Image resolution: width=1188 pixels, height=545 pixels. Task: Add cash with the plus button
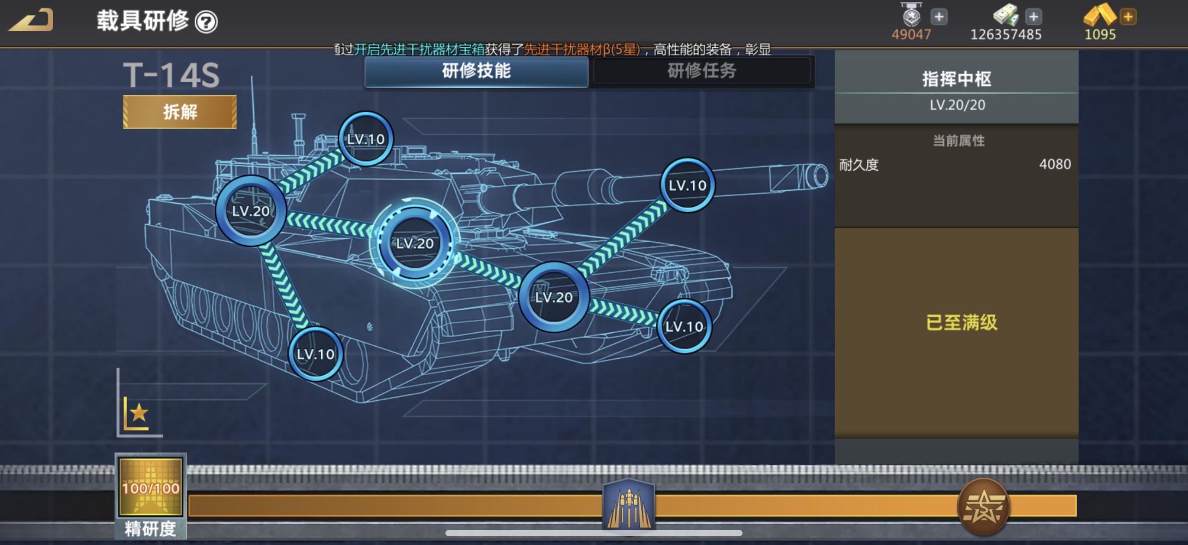1033,17
